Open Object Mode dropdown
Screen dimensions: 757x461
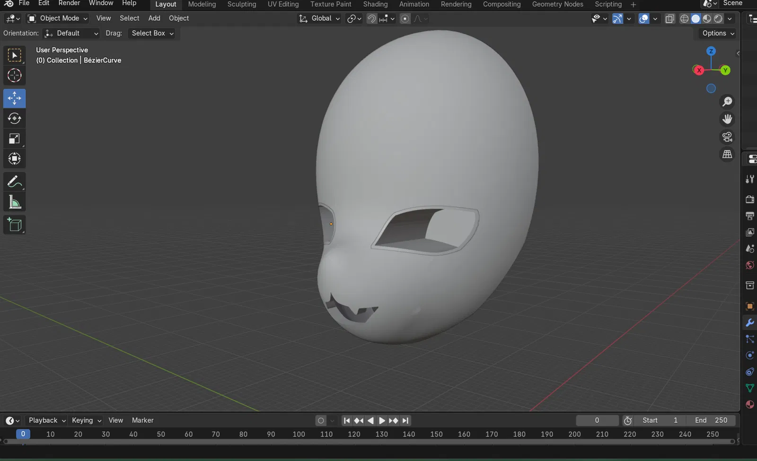(58, 18)
